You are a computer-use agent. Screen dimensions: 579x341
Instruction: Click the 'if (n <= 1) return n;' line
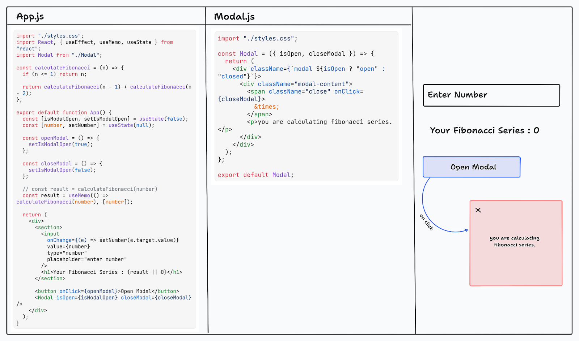pyautogui.click(x=54, y=74)
